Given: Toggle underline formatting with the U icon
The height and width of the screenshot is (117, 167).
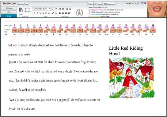Looking at the screenshot, I should (40, 13).
